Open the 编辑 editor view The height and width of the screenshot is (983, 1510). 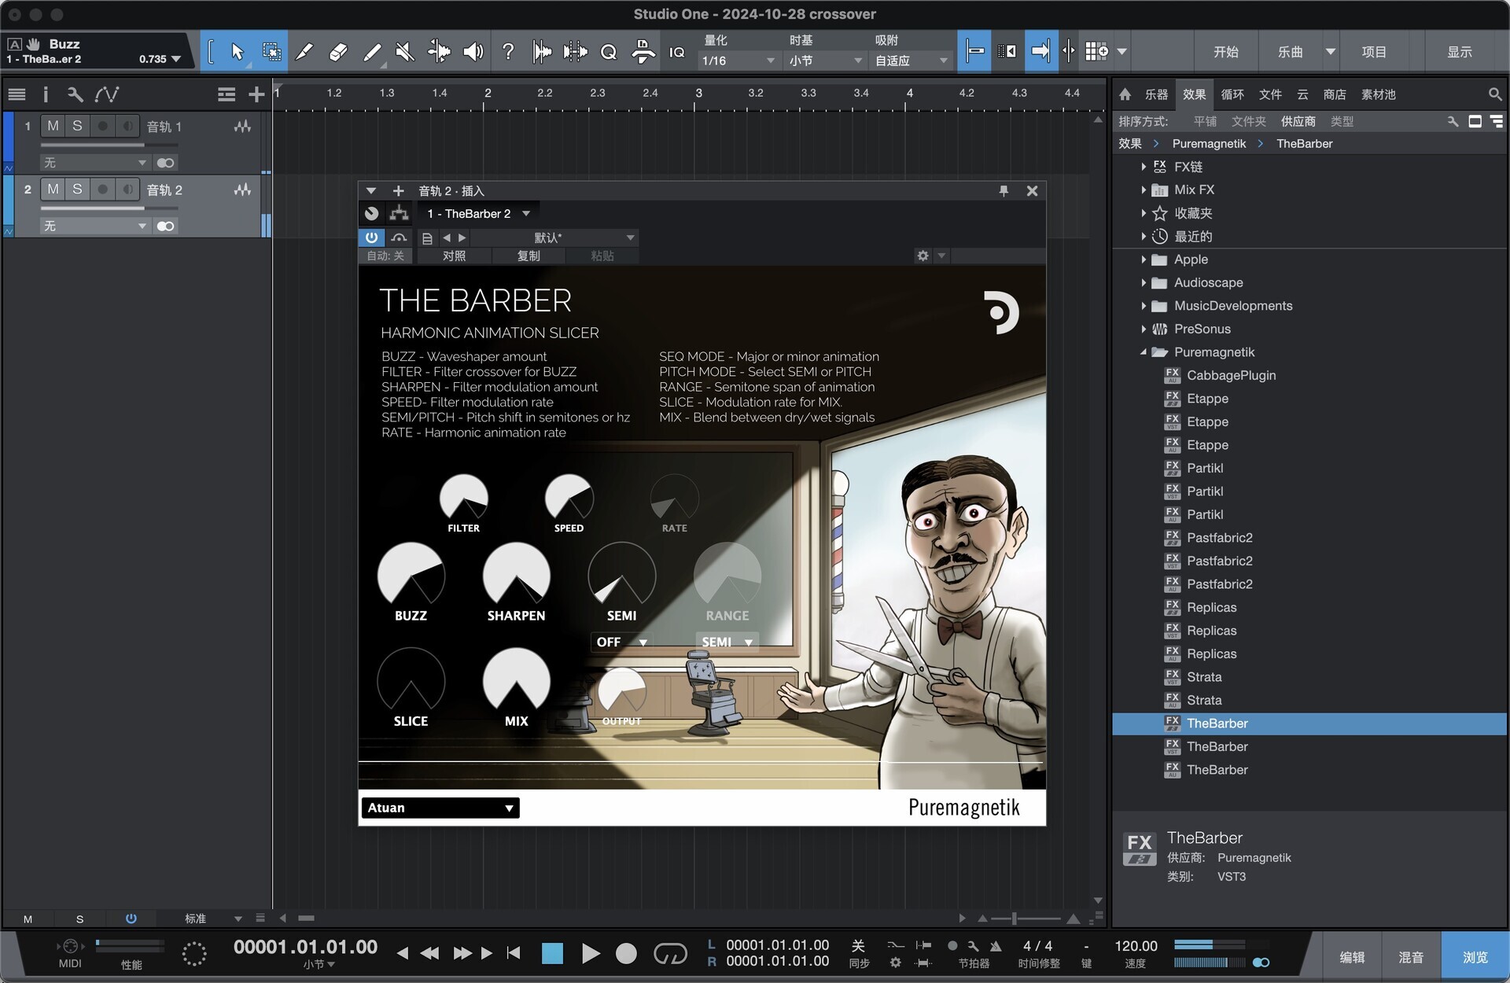(1352, 957)
